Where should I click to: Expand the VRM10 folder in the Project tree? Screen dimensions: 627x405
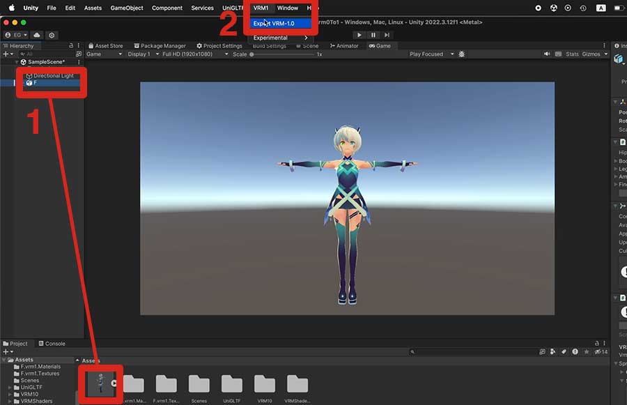(x=10, y=394)
